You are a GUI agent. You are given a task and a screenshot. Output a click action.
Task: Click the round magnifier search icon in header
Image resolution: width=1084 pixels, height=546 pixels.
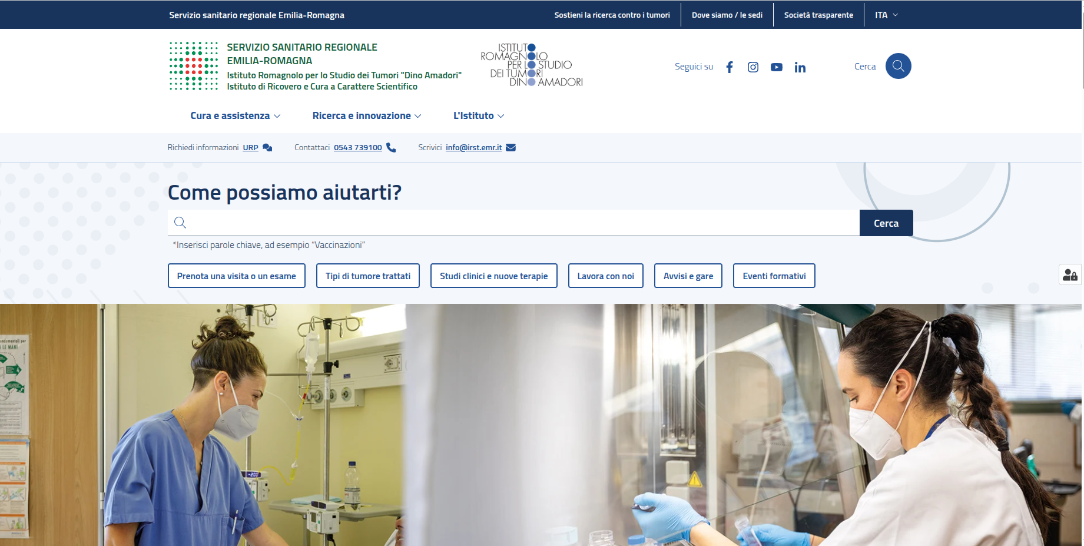click(x=898, y=66)
